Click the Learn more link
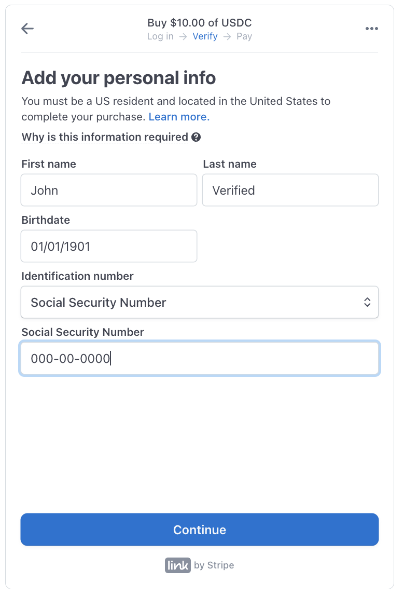Screen dimensions: 418x597 178,116
